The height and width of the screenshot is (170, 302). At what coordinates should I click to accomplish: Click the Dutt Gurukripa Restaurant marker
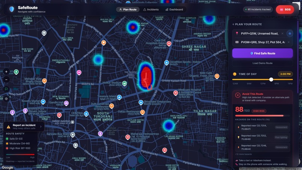pos(112,106)
